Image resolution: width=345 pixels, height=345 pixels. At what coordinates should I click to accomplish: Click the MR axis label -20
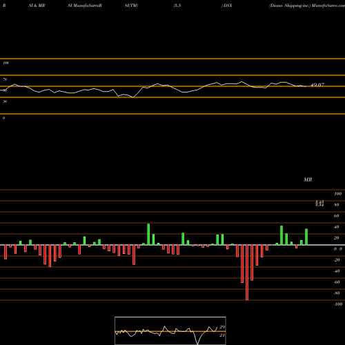pos(337,260)
